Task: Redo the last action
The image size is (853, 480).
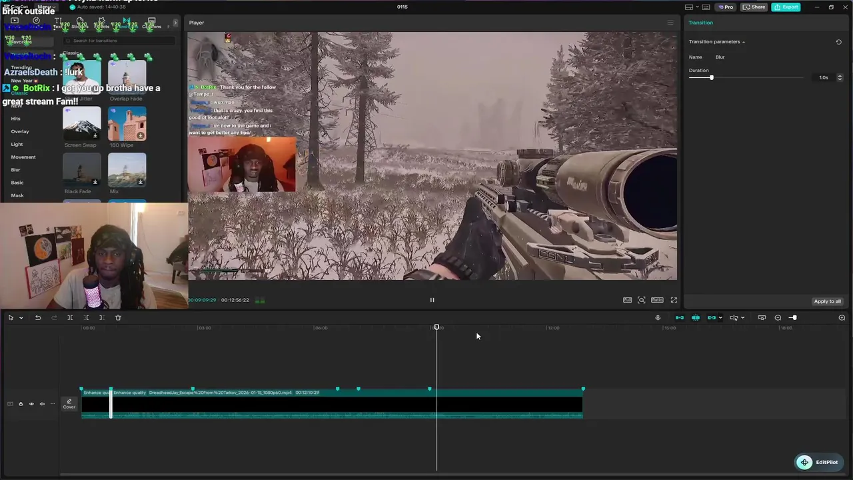Action: tap(54, 317)
